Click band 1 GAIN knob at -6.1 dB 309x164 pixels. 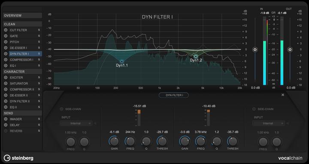click(114, 141)
